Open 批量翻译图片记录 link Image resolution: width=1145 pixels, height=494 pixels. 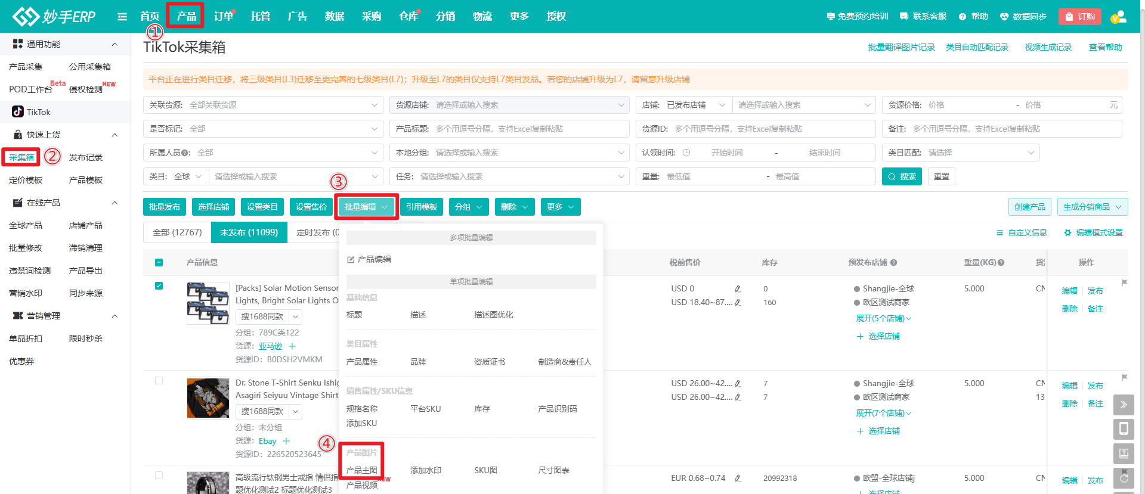click(x=902, y=47)
